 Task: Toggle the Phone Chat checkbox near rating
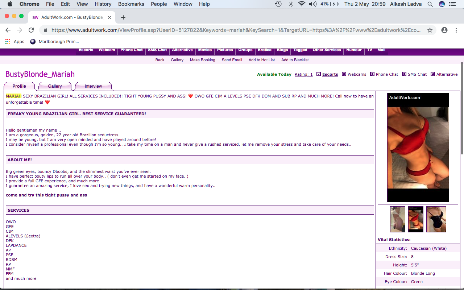pyautogui.click(x=372, y=74)
